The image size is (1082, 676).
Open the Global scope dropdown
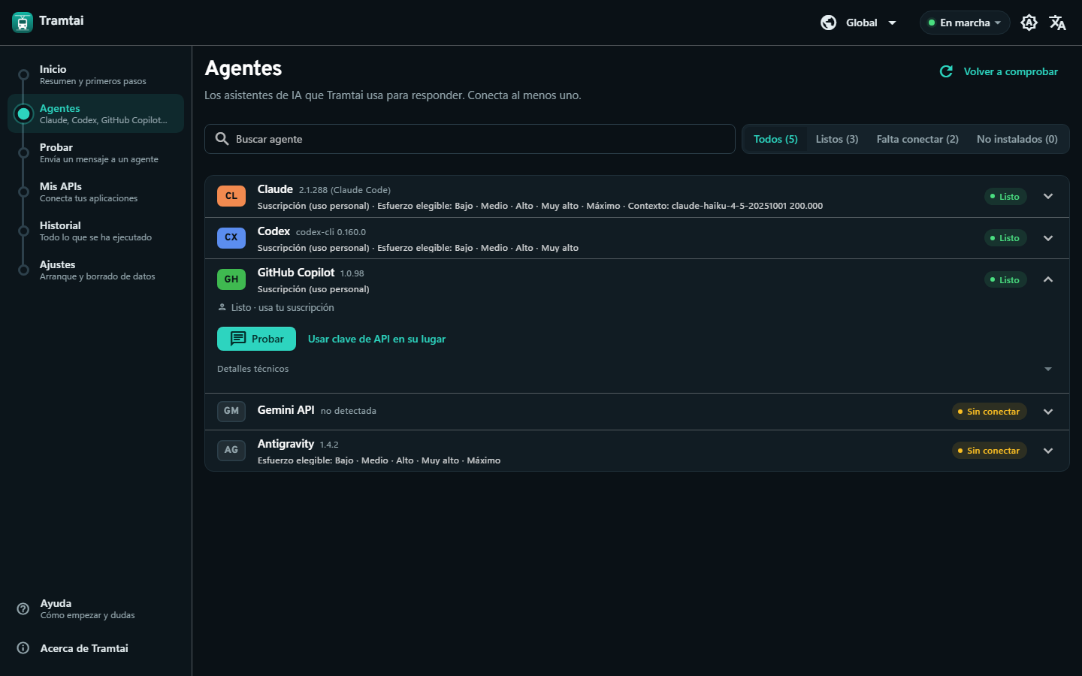point(860,23)
